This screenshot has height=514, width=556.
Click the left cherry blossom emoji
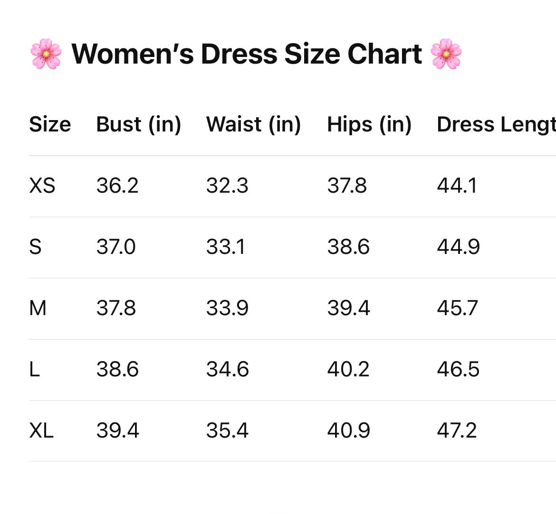click(x=46, y=54)
